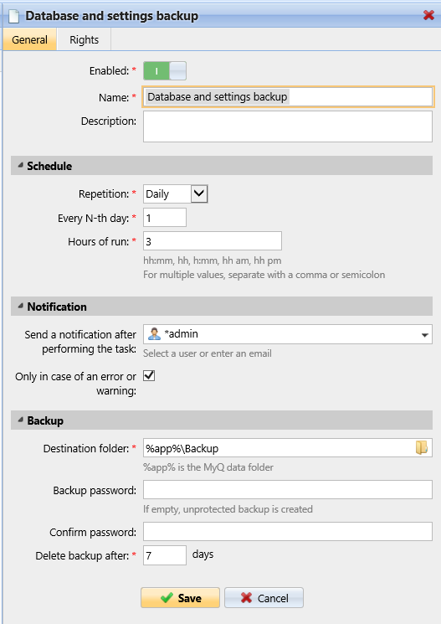Screen dimensions: 441x624
Task: Collapse the Backup section
Action: click(21, 420)
